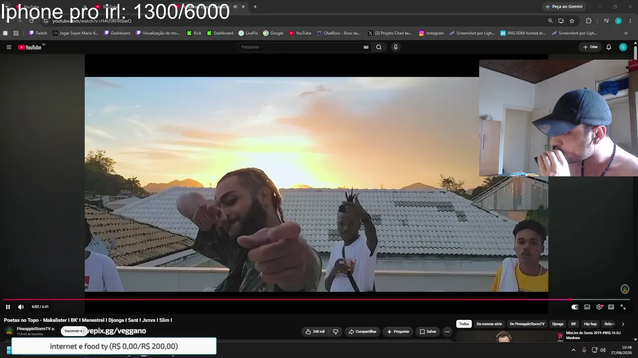Toggle the autoplay switch in the player
Image resolution: width=638 pixels, height=358 pixels.
[x=575, y=307]
